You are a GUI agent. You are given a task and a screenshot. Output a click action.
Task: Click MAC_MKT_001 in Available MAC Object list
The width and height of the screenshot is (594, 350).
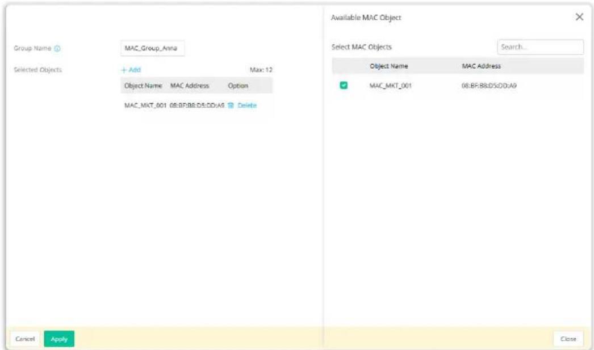(x=390, y=86)
